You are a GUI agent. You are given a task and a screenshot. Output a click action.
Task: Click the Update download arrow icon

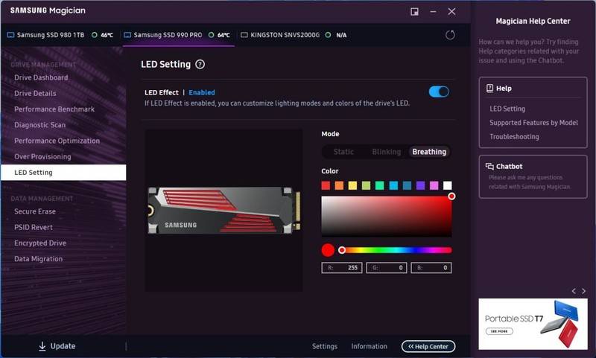(x=42, y=346)
